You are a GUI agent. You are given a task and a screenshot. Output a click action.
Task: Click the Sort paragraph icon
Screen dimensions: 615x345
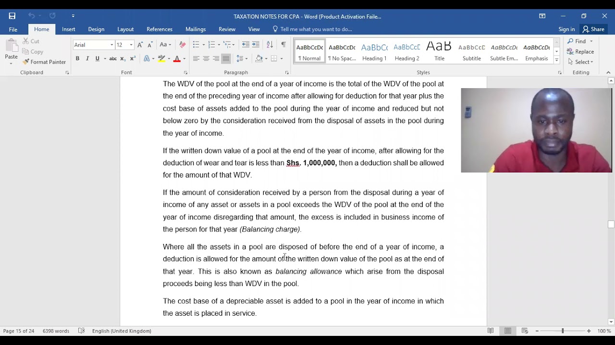coord(270,45)
